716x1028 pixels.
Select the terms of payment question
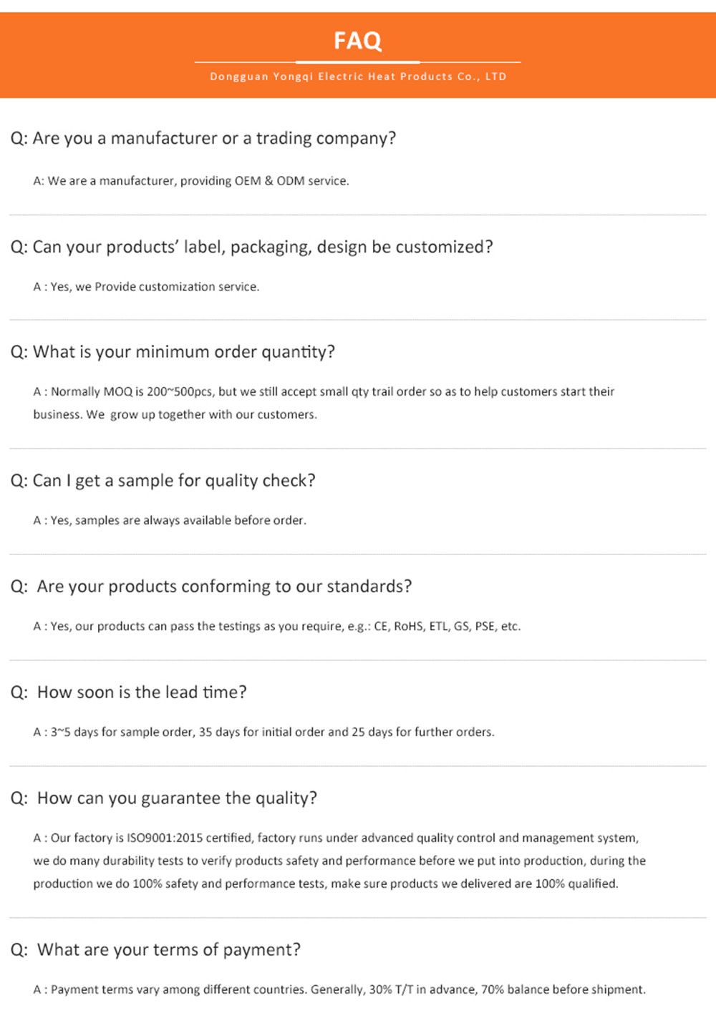tap(155, 950)
